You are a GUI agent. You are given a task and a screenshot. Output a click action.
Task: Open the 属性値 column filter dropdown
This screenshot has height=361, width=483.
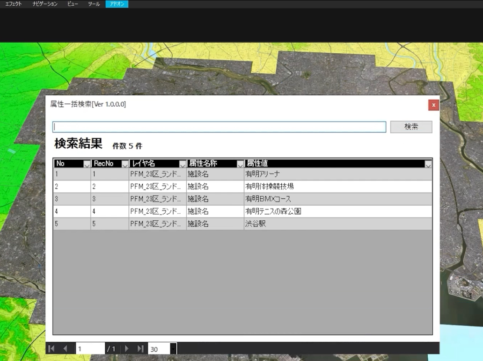428,165
